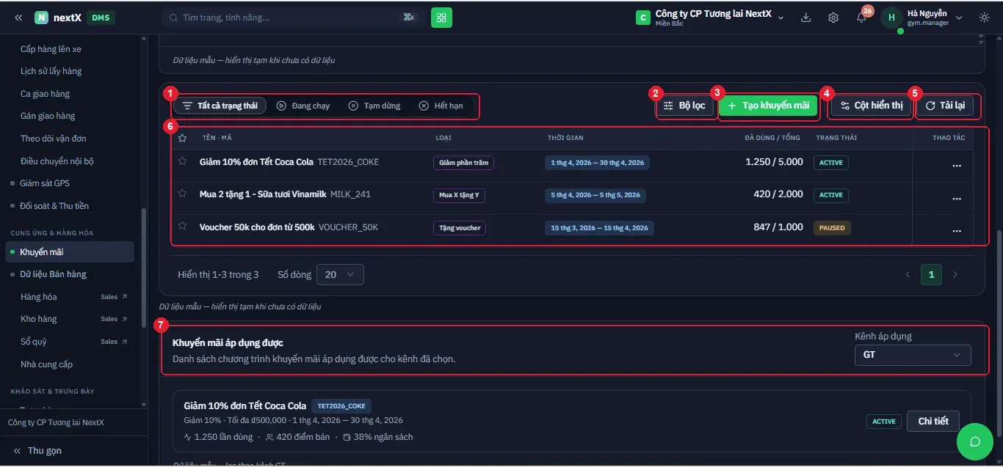
Task: Go to next page arrow in pagination
Action: click(x=955, y=275)
